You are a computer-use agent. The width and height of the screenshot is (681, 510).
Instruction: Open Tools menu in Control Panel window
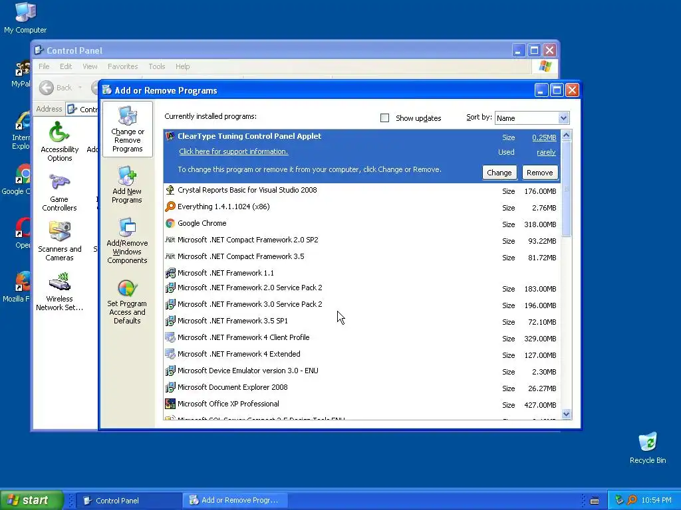tap(157, 66)
